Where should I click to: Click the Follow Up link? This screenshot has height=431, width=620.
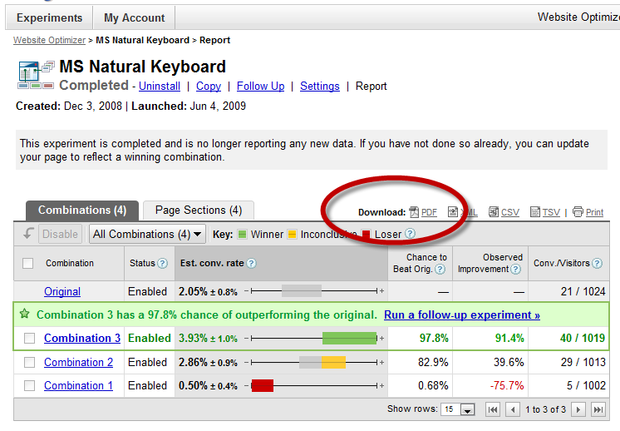point(261,86)
